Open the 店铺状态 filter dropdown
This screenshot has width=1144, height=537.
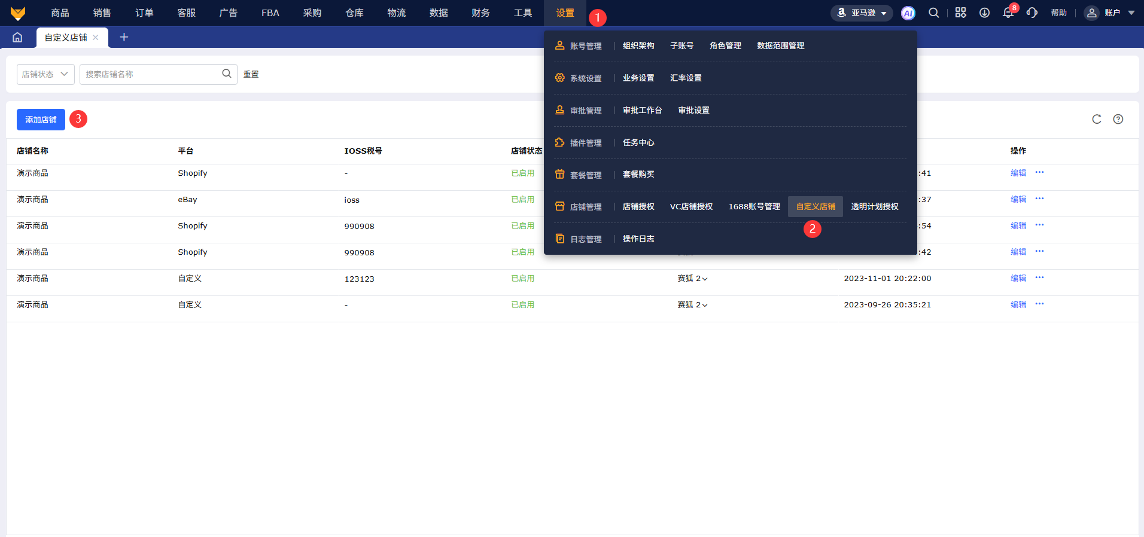coord(45,74)
